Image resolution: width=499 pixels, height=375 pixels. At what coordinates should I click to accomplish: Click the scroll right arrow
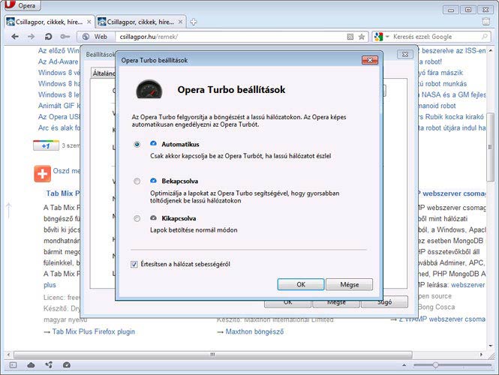pos(481,354)
